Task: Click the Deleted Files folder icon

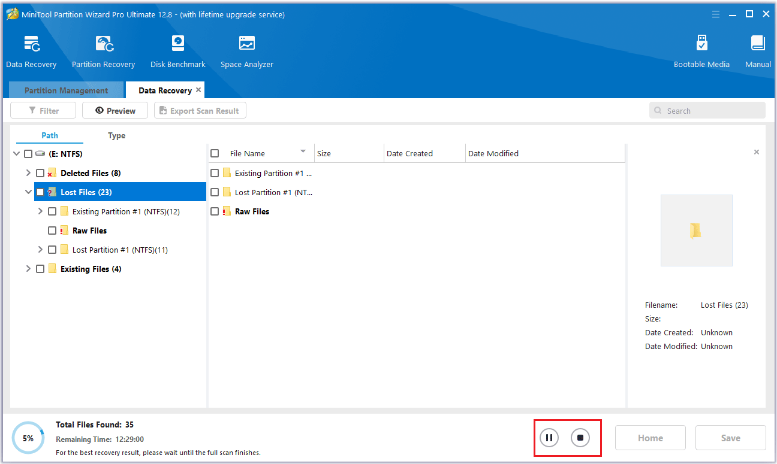Action: click(x=52, y=173)
